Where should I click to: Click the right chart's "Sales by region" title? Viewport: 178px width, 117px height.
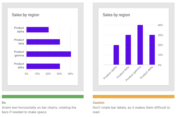point(116,15)
